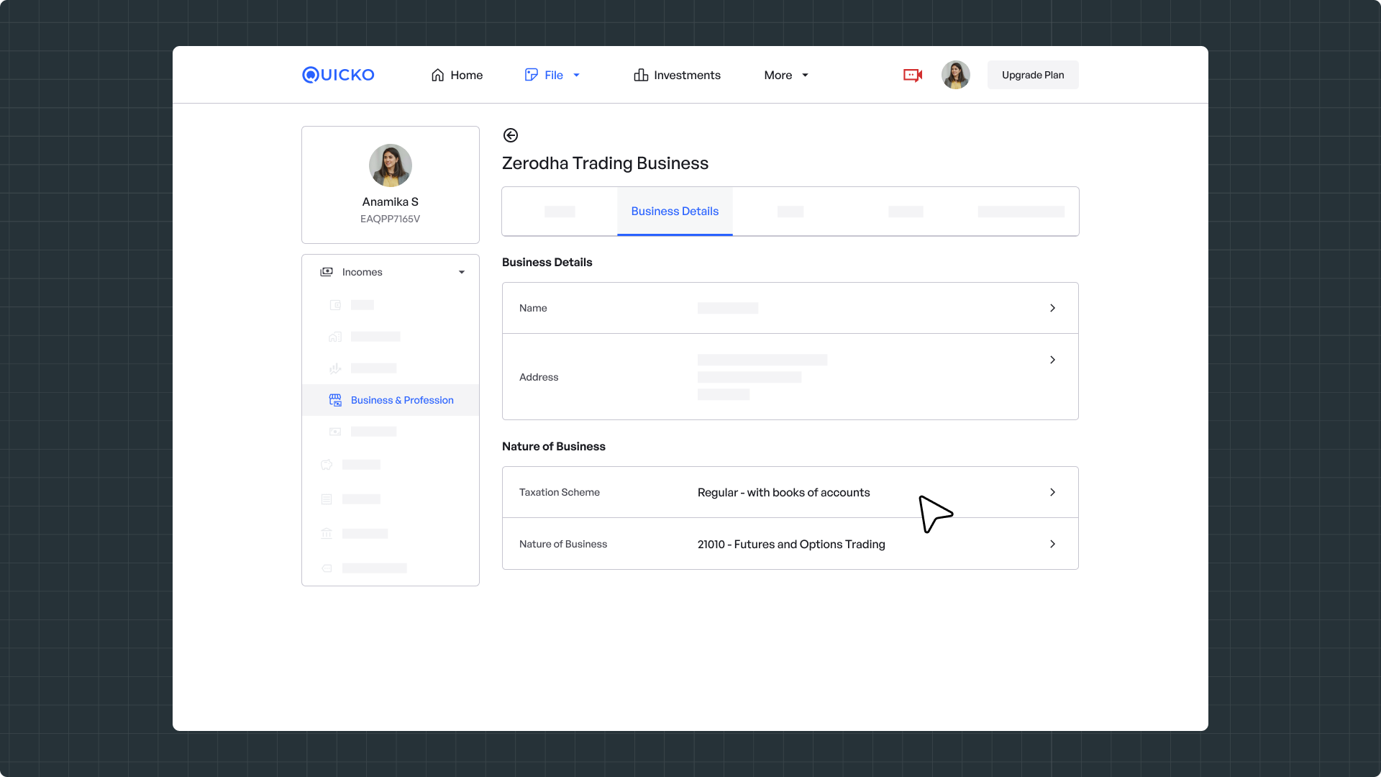Select Business & Profession in sidebar

391,400
